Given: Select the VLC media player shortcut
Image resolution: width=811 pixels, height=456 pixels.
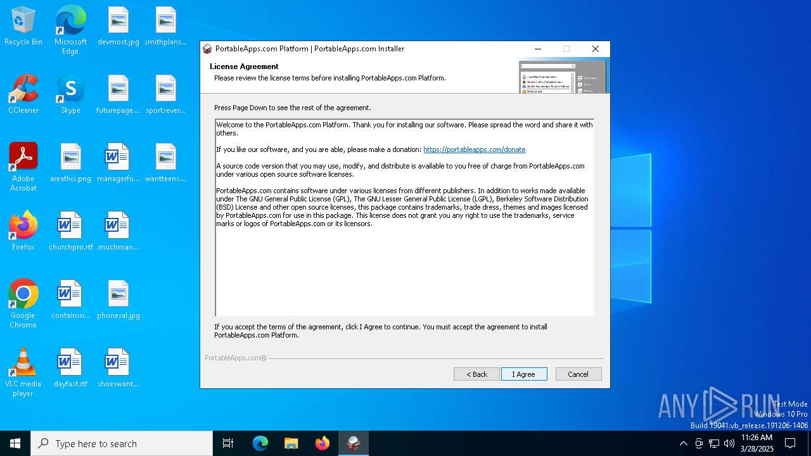Looking at the screenshot, I should click(x=23, y=372).
